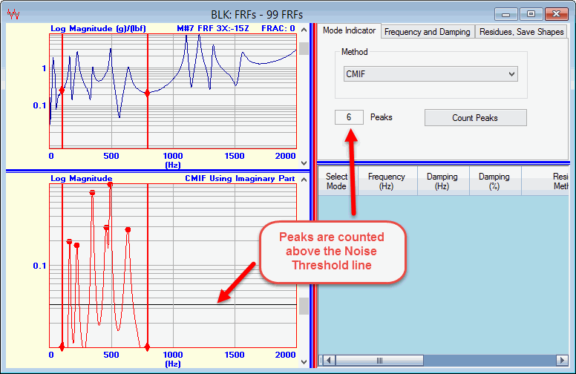Click the FRF graph vertical scroll thumb
This screenshot has height=374, width=576.
click(x=304, y=48)
